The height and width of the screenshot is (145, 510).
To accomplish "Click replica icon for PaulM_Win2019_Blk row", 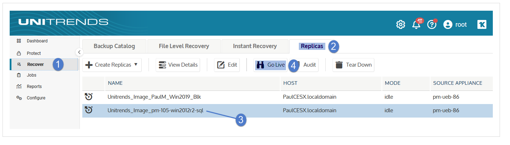I will (89, 97).
